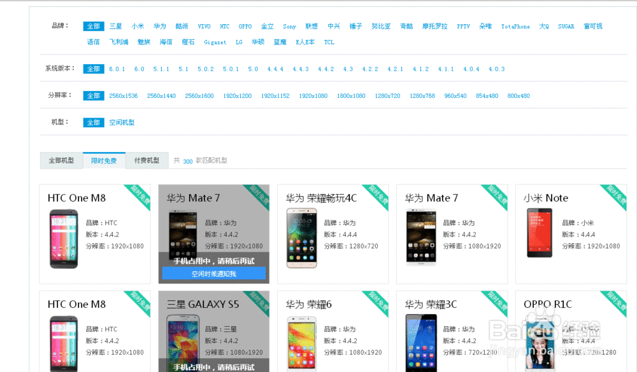Select the 金立 brand link
This screenshot has height=372, width=637.
pyautogui.click(x=268, y=26)
